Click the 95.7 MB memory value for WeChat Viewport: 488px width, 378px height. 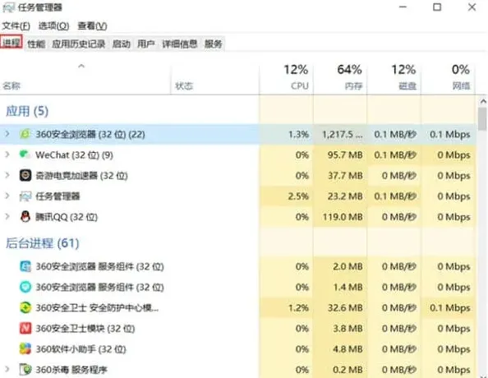coord(345,154)
